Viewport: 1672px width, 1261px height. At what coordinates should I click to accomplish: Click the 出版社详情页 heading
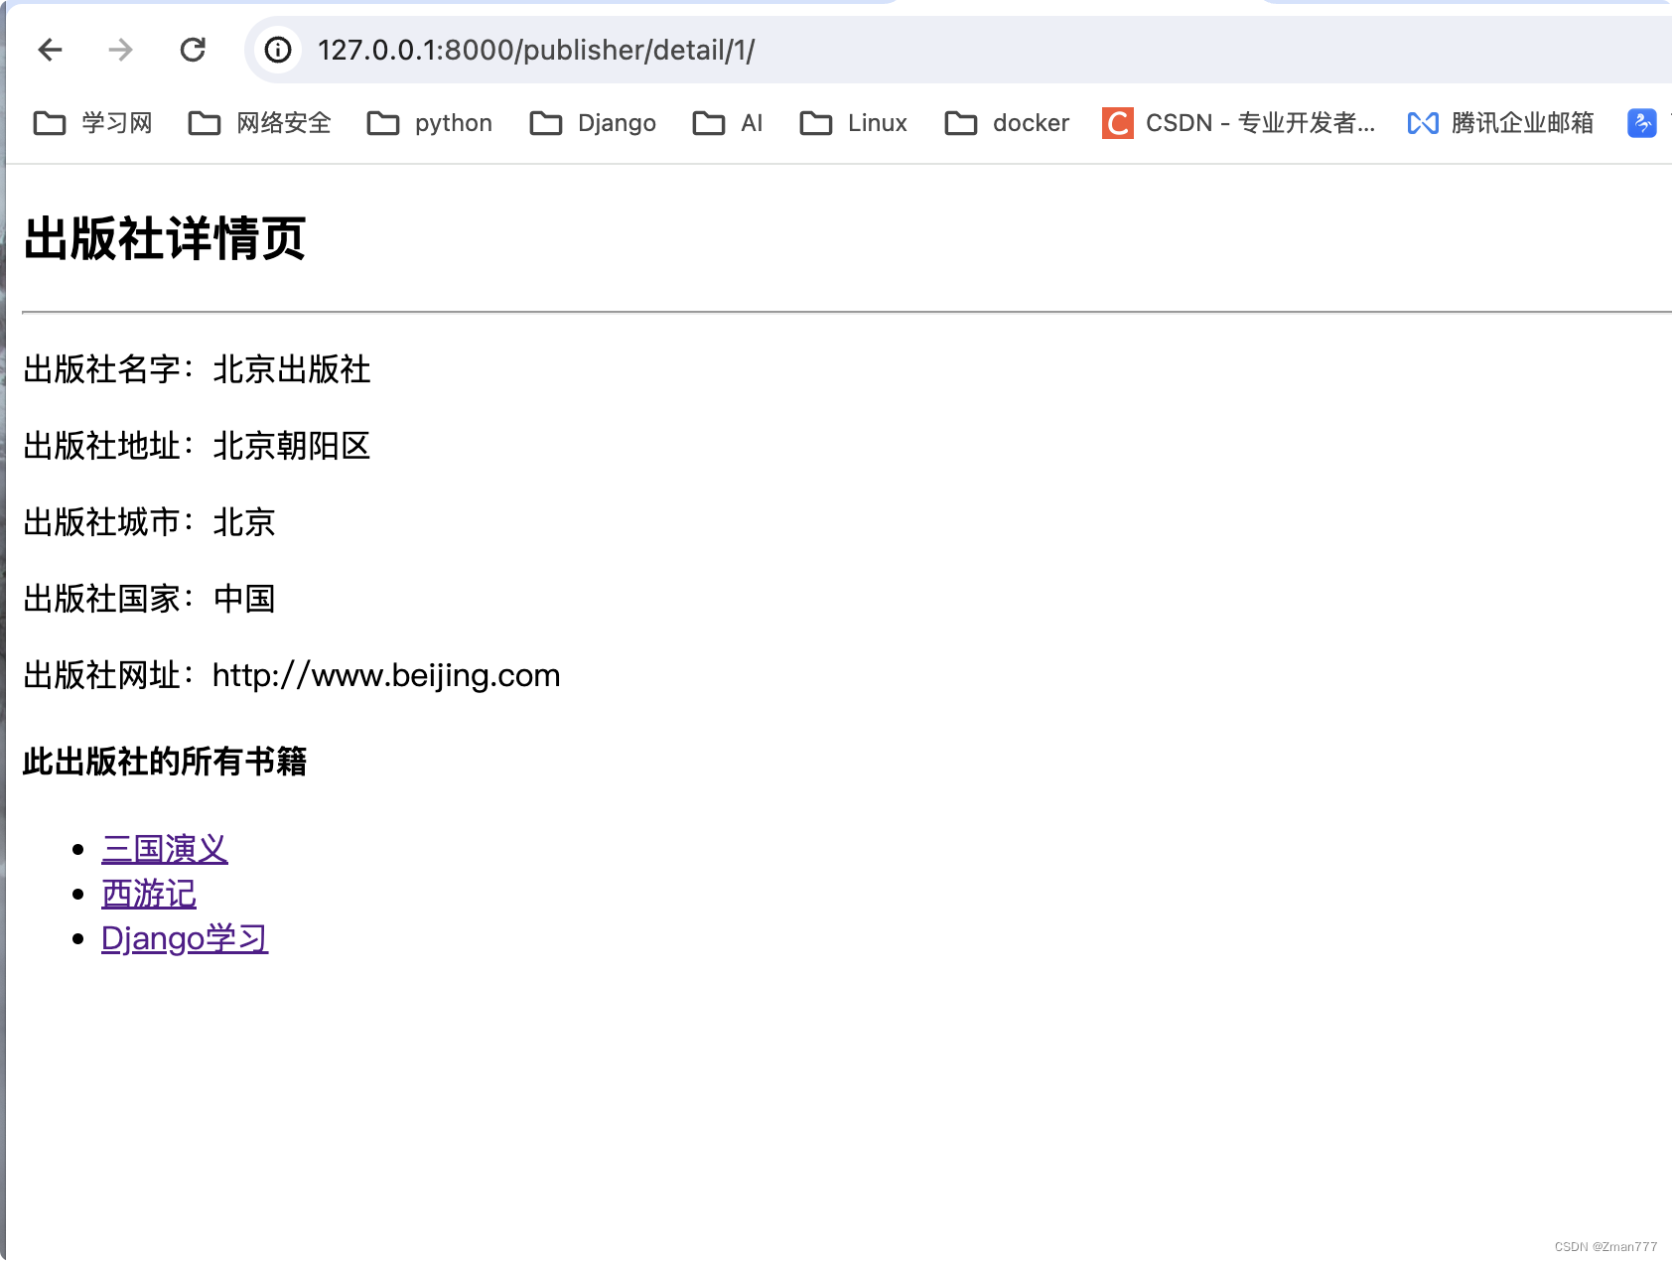click(x=165, y=239)
